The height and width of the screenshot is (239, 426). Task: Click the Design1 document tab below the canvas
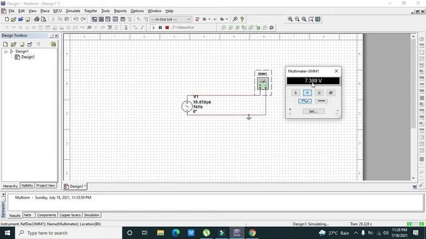click(x=75, y=187)
